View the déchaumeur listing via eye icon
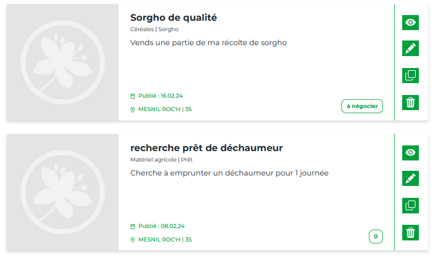The width and height of the screenshot is (435, 256). (x=411, y=153)
